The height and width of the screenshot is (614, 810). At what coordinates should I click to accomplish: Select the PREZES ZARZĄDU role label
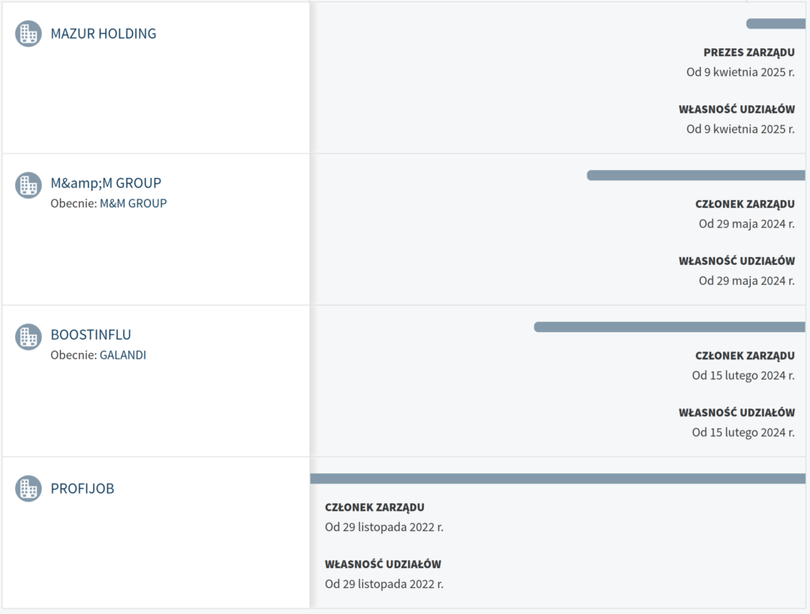(749, 52)
